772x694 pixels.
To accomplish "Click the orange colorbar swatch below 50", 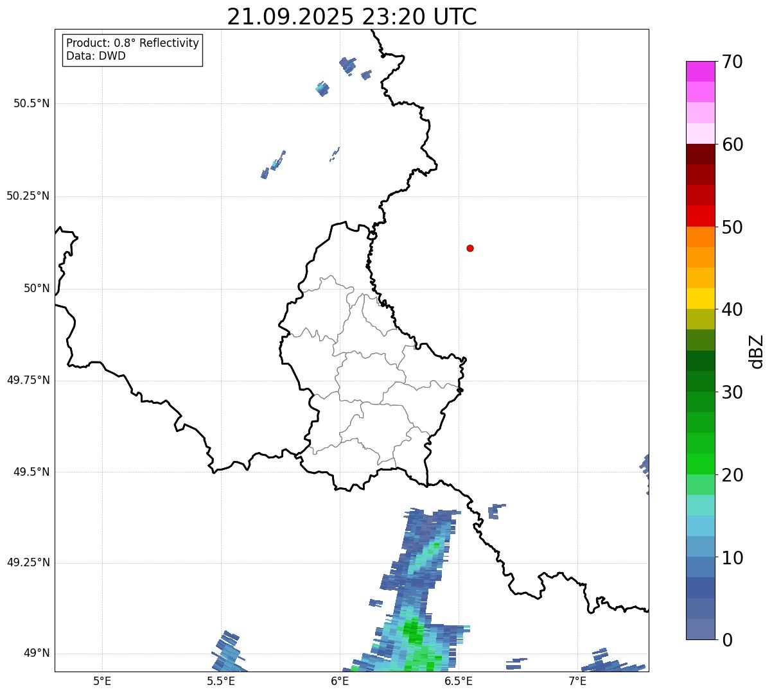I will pos(700,237).
